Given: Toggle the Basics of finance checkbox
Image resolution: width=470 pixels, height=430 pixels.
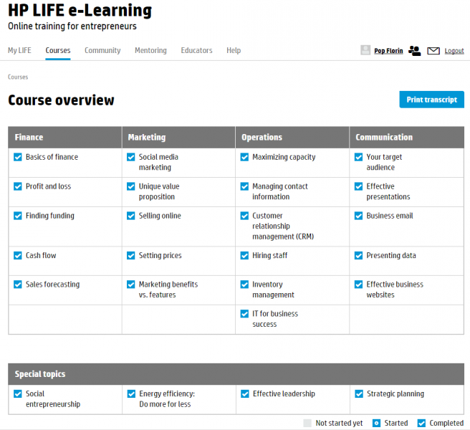Looking at the screenshot, I should point(18,157).
